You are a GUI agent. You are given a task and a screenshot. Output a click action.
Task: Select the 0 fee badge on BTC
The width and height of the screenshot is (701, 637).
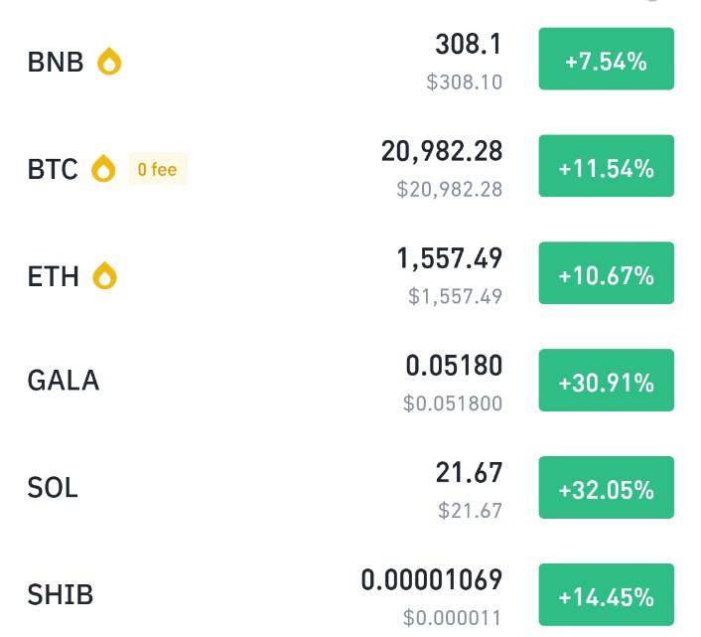click(x=157, y=169)
